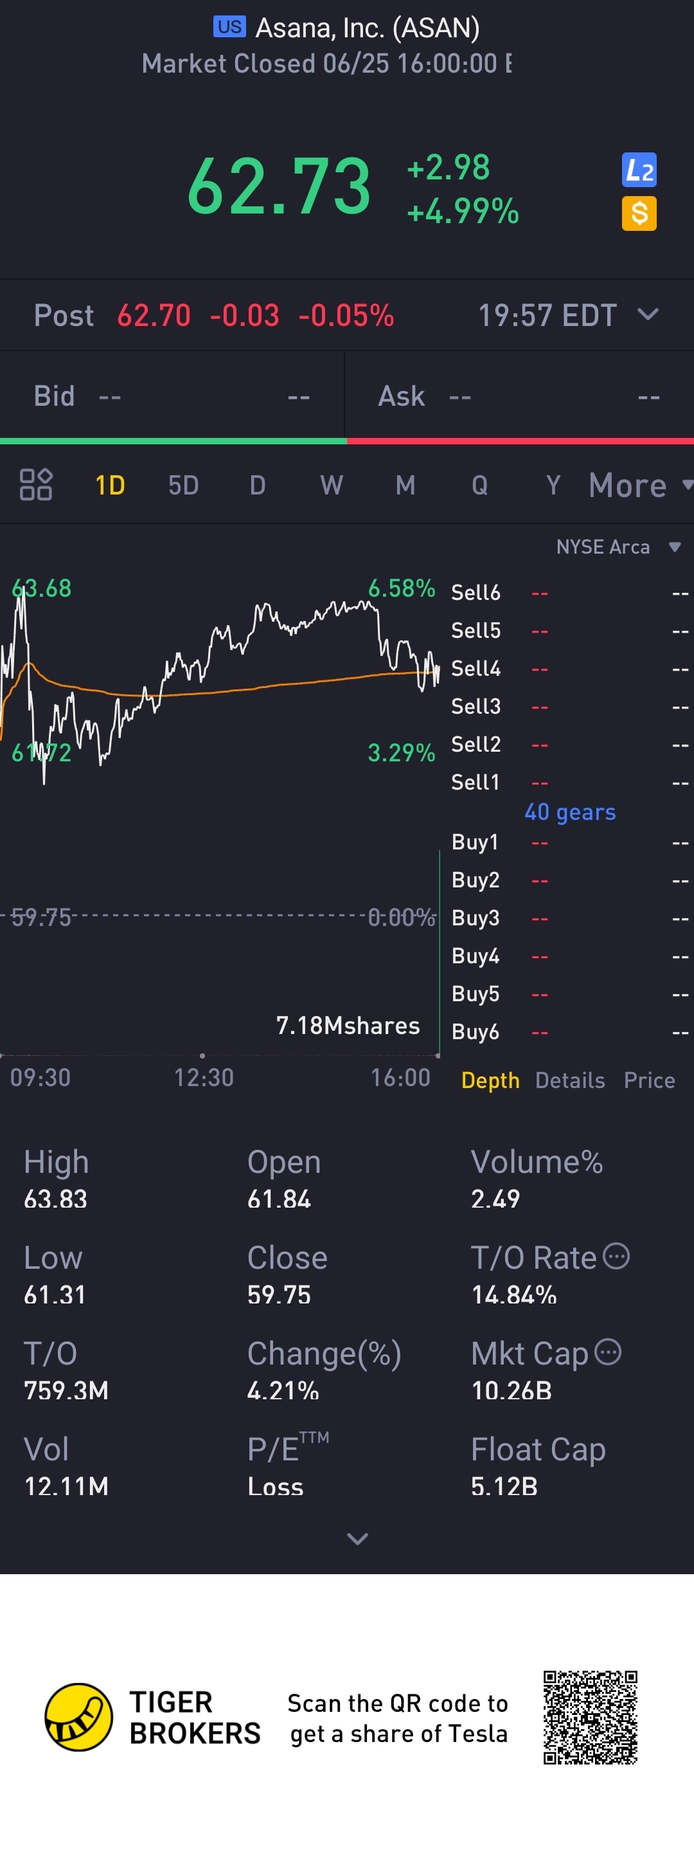Screen dimensions: 694x1861
Task: Tap the Mkt Cap info bubble icon
Action: point(608,1352)
